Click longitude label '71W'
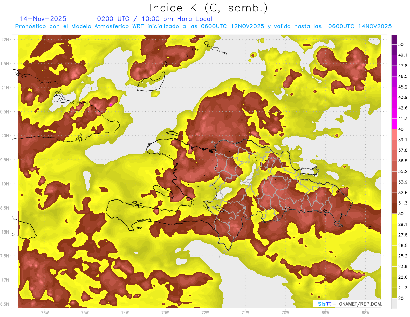This screenshot has width=410, height=317. (245, 313)
